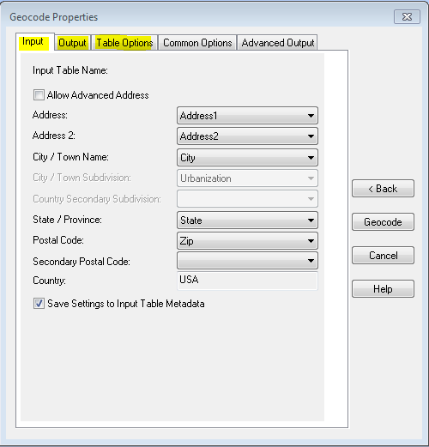The height and width of the screenshot is (447, 429).
Task: Expand the State / Province dropdown
Action: pos(247,220)
